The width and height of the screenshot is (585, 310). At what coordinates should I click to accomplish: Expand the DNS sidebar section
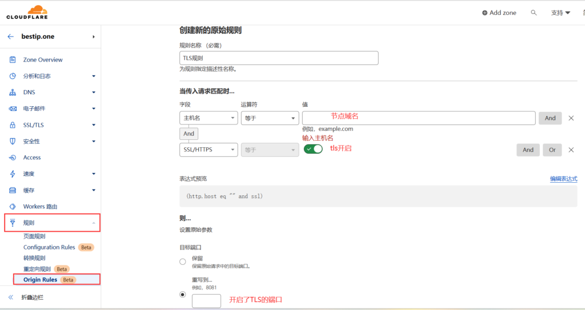(x=94, y=92)
